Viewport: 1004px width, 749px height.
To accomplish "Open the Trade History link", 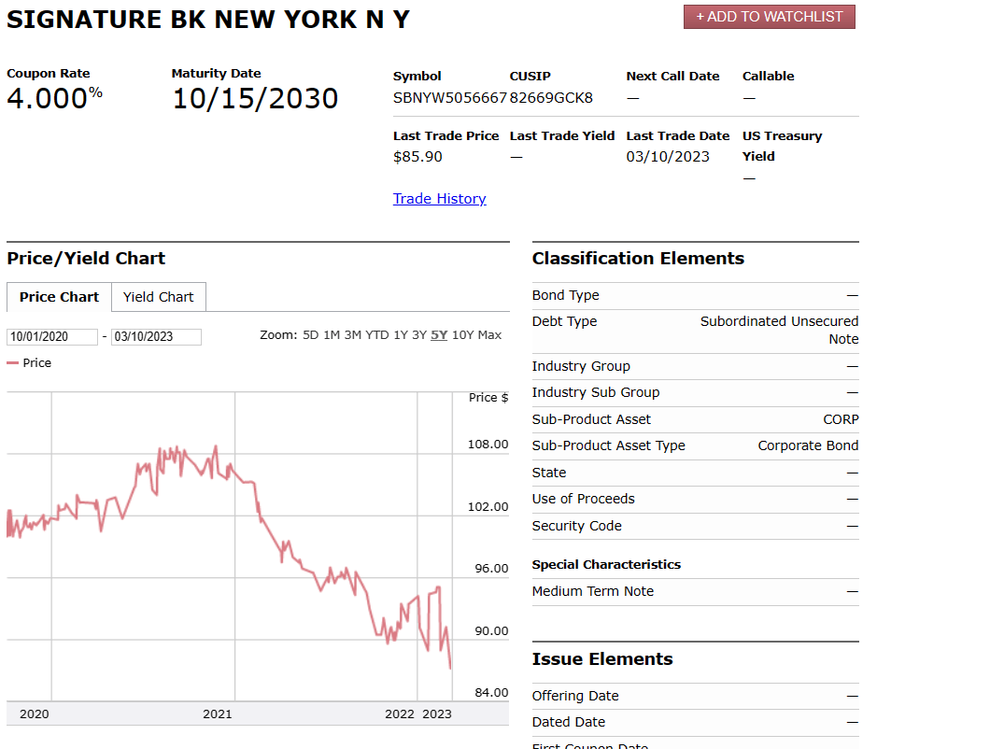I will (439, 198).
